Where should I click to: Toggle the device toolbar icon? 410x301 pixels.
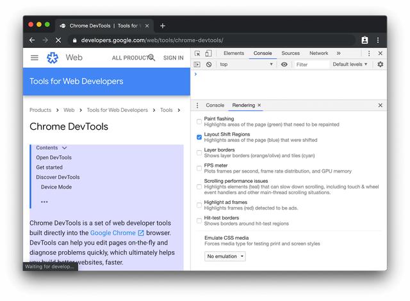point(208,54)
